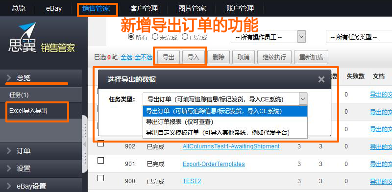Open the AllColumnsTest1-AwaitingShipment link
Viewport: 392px width, 192px height.
pos(231,146)
